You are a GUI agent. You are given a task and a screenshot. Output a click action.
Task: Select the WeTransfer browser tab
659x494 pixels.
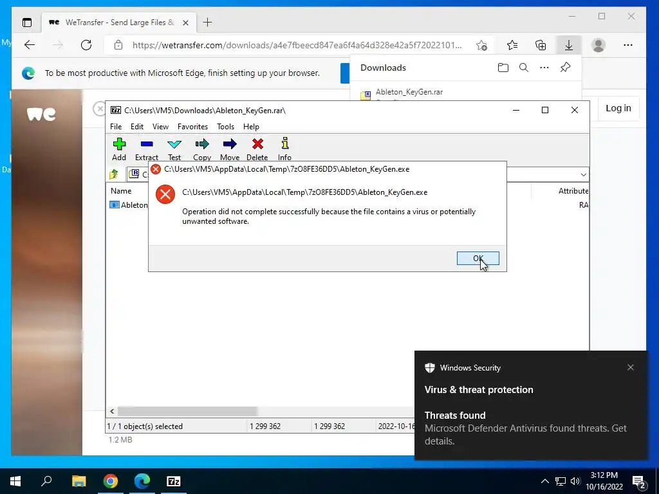[118, 23]
